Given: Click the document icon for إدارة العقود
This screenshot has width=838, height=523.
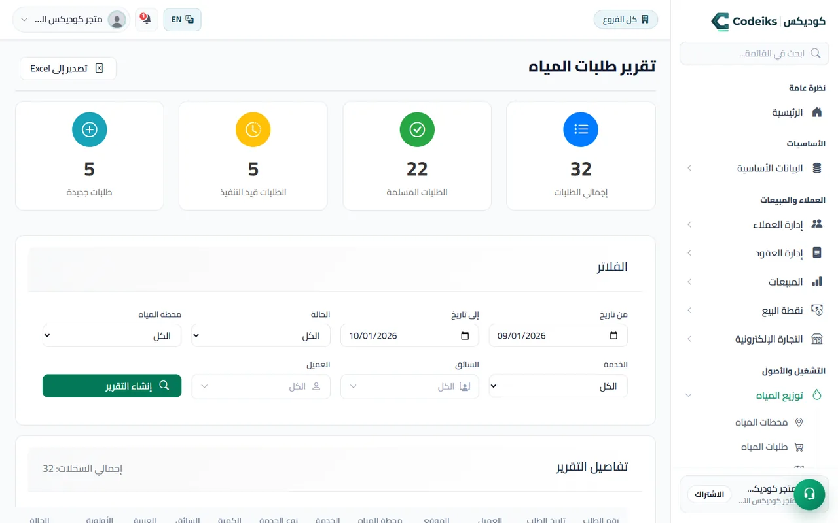Looking at the screenshot, I should (x=816, y=253).
